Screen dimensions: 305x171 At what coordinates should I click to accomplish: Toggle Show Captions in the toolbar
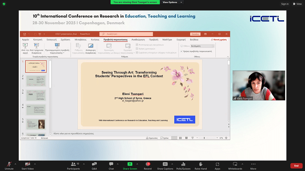point(165,164)
